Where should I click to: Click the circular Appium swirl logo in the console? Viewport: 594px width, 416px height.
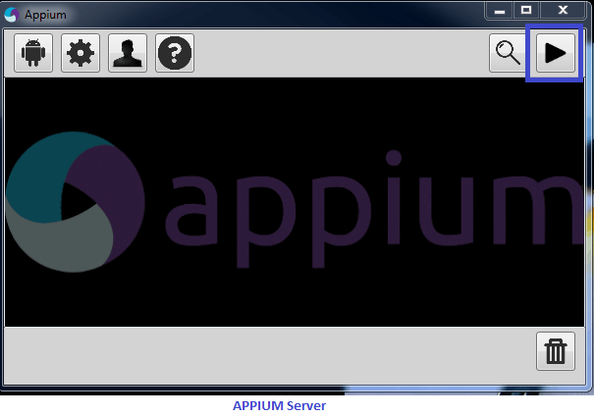point(76,202)
